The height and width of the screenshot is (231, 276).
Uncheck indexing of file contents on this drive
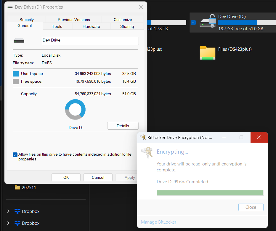[x=15, y=155]
